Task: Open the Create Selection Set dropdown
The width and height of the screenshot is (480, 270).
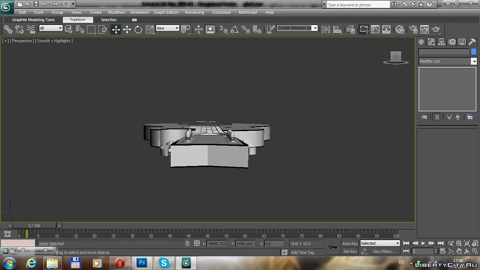Action: pos(315,28)
